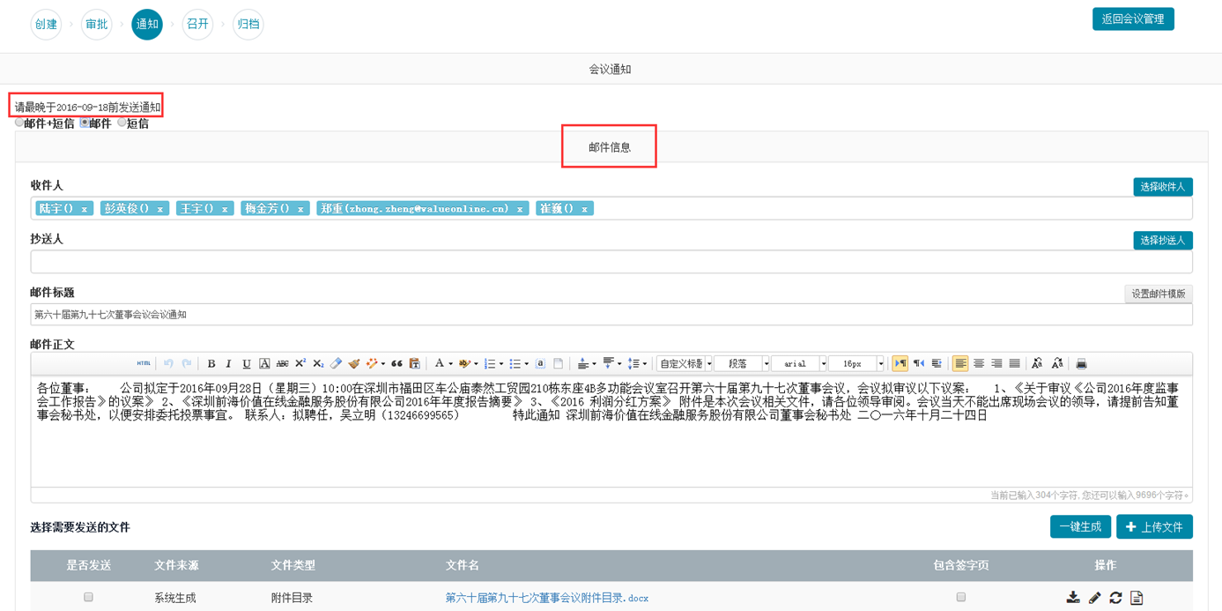1222x611 pixels.
Task: Check 是否发送 box for 附件目录 row
Action: click(x=88, y=597)
